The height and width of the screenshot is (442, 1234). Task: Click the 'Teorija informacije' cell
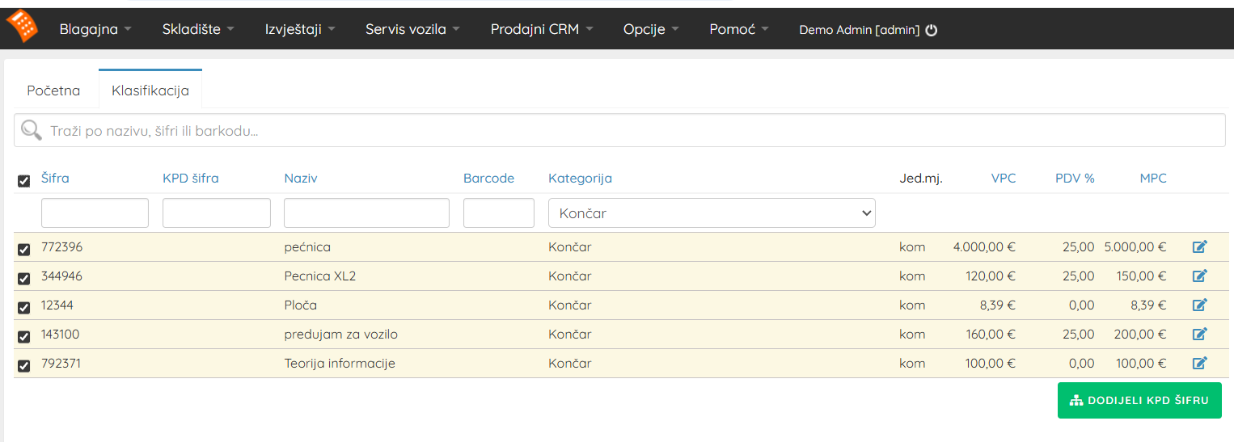point(340,364)
